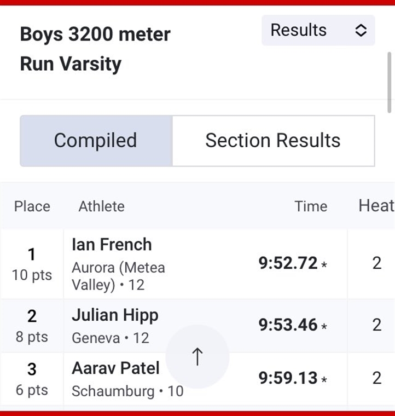Select the Schaumburg school text
The height and width of the screenshot is (416, 395).
113,391
